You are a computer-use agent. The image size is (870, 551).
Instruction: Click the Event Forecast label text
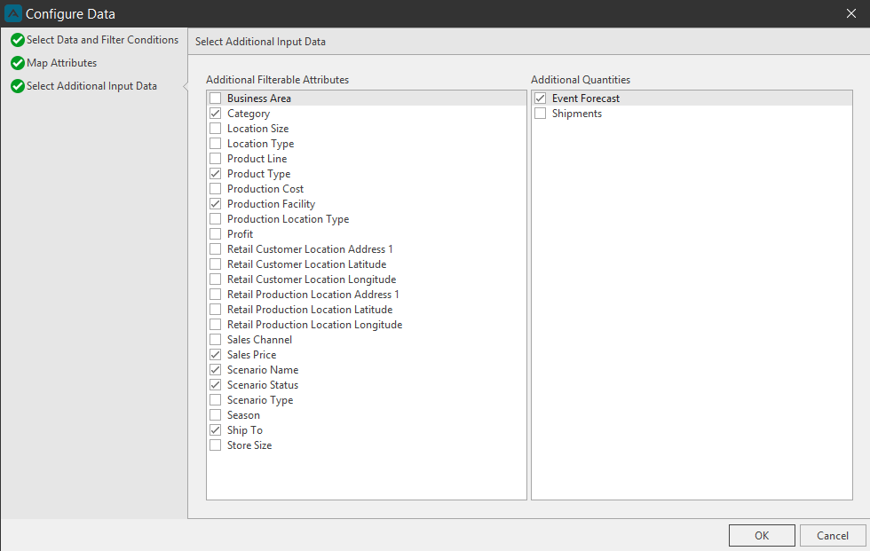(x=585, y=98)
